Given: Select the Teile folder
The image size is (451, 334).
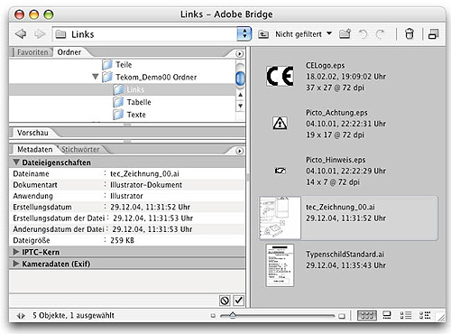Looking at the screenshot, I should coord(117,64).
